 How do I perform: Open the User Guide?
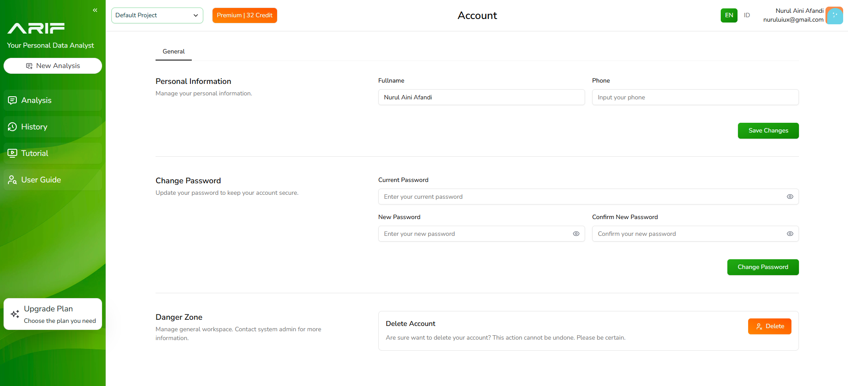pyautogui.click(x=53, y=180)
